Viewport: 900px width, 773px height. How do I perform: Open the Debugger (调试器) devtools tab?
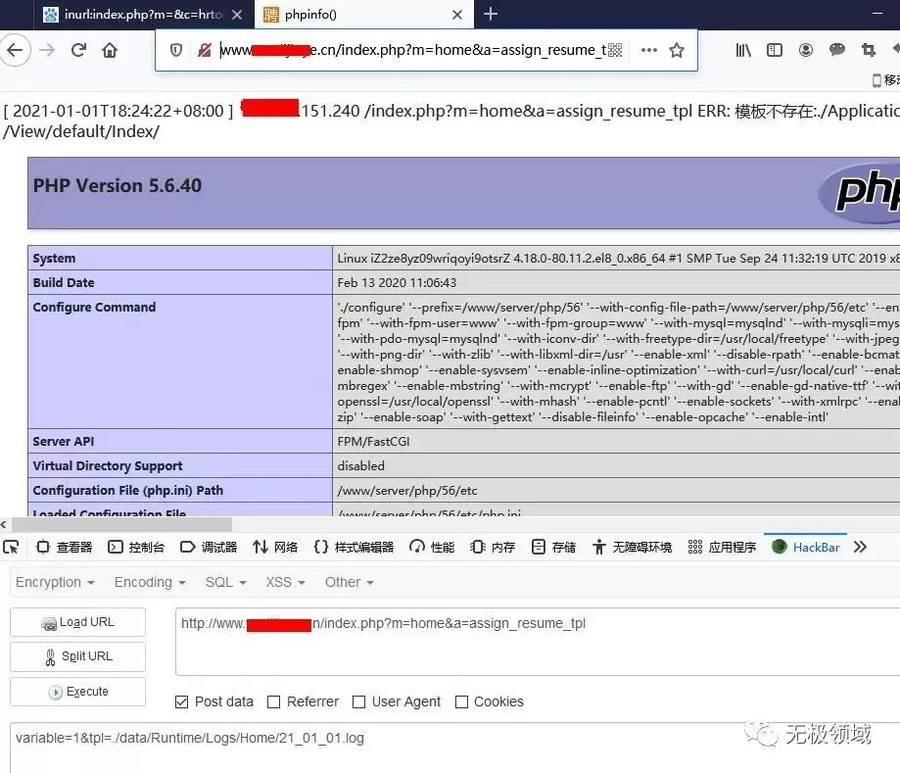tap(209, 548)
